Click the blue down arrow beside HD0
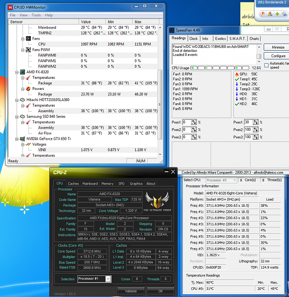Viewport: 289px width, 297px height. [237, 94]
